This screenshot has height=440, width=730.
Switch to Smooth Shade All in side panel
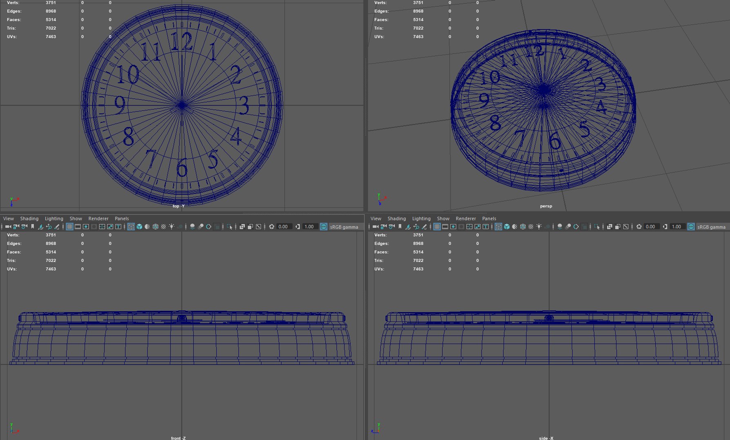[x=507, y=227]
